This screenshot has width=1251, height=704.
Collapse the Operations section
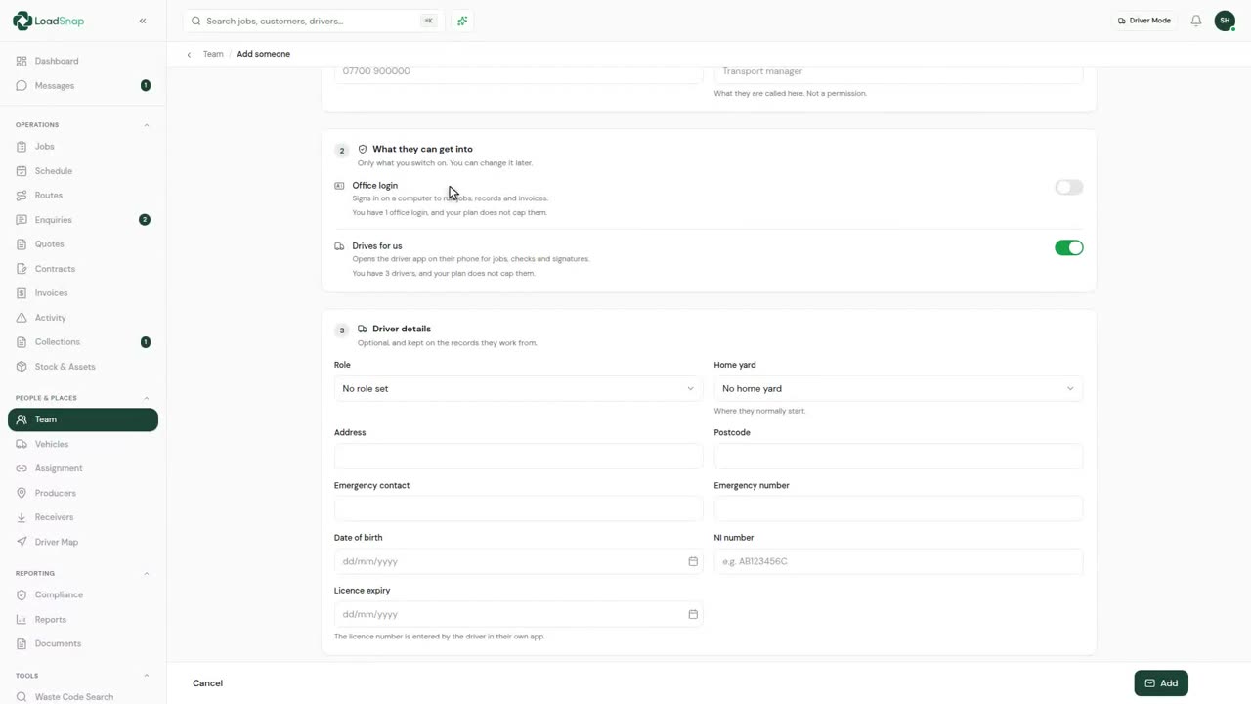click(147, 125)
